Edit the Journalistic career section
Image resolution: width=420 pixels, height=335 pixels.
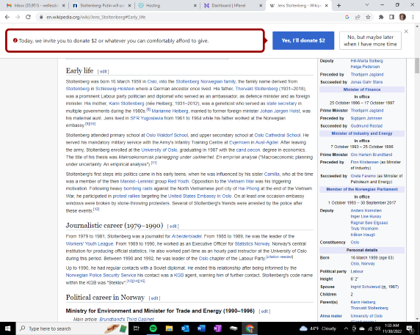point(173,227)
